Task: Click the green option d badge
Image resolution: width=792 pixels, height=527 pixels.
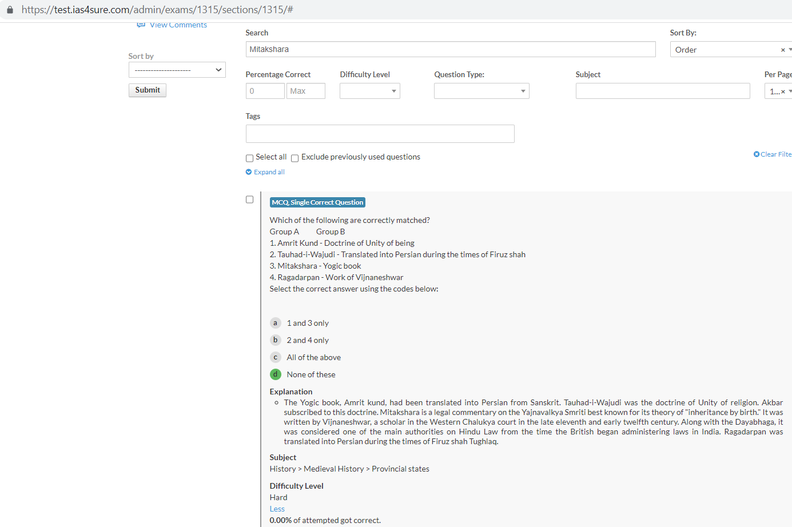Action: pos(275,374)
